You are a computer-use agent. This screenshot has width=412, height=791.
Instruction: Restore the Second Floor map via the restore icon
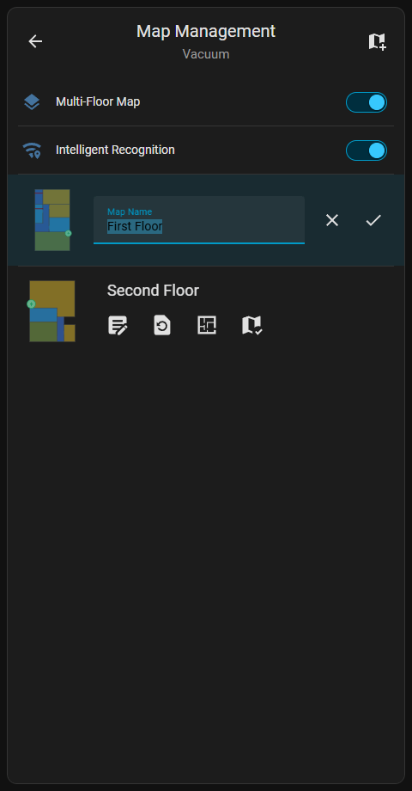[x=162, y=325]
